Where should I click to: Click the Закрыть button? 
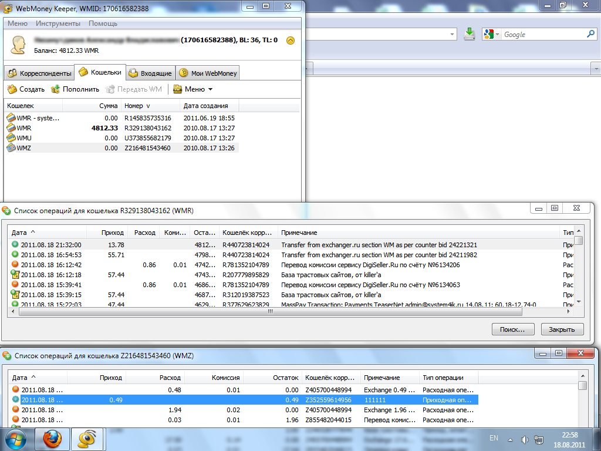562,329
